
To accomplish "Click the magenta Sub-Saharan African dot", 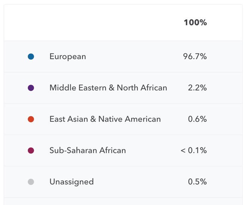I will [31, 151].
